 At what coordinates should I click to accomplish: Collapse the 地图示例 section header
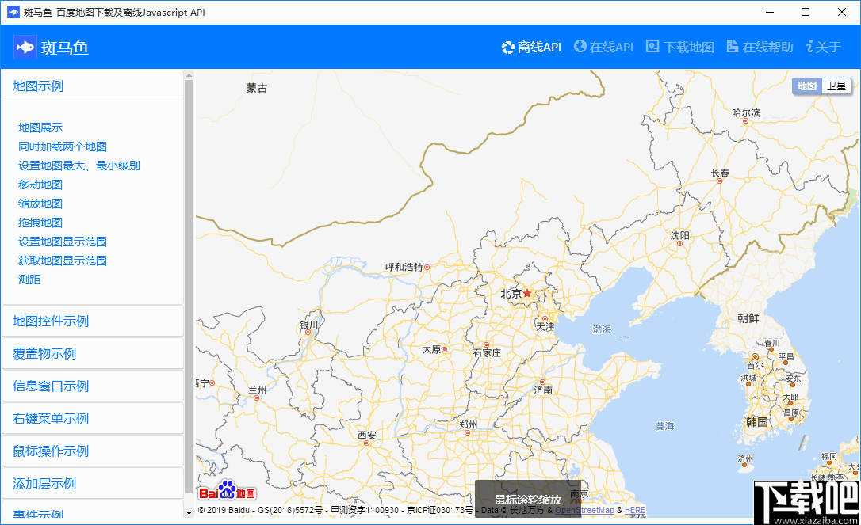click(40, 86)
